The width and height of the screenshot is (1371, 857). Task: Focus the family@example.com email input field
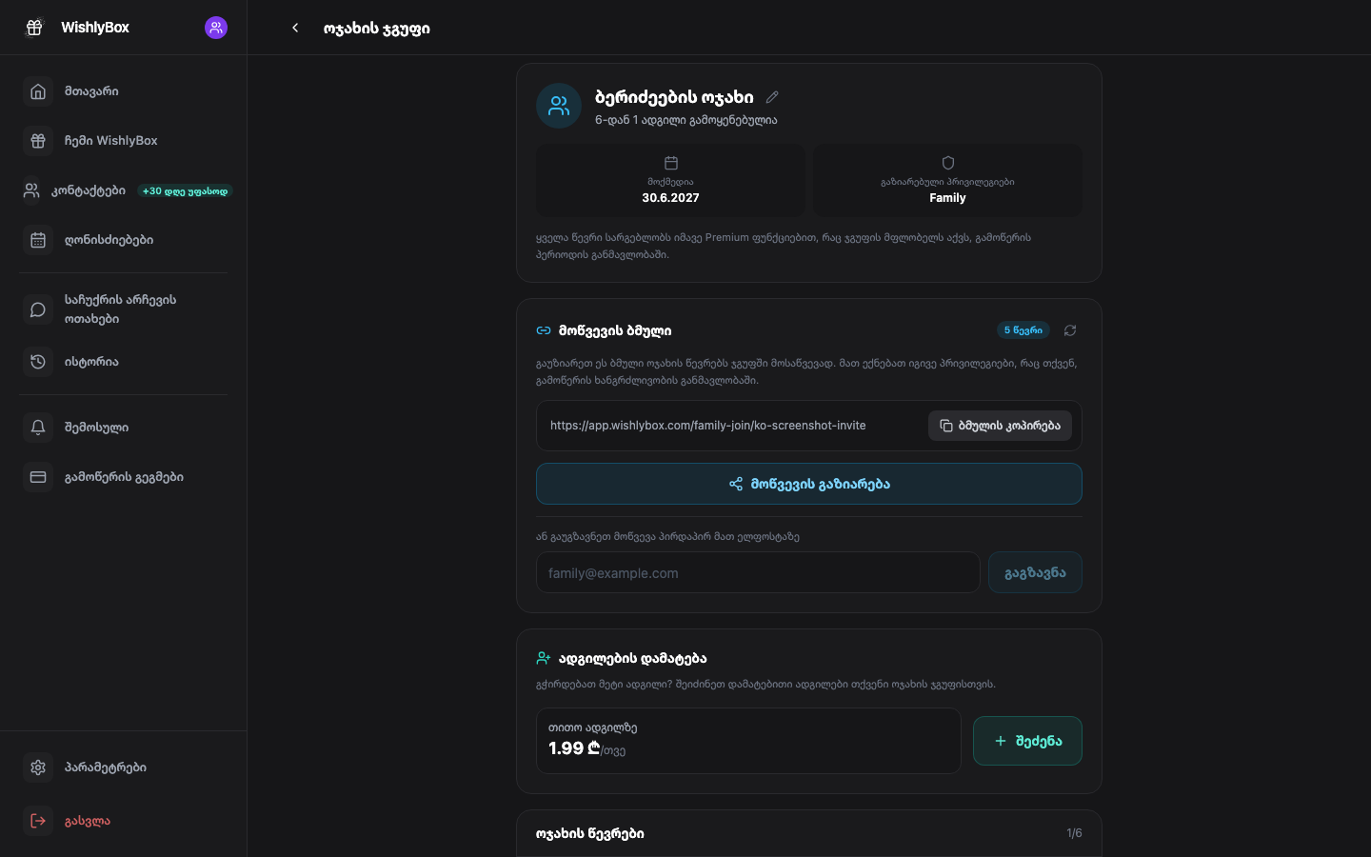pos(758,573)
